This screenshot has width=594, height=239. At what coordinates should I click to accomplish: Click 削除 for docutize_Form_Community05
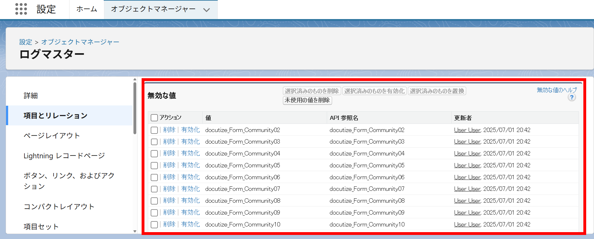tap(169, 165)
